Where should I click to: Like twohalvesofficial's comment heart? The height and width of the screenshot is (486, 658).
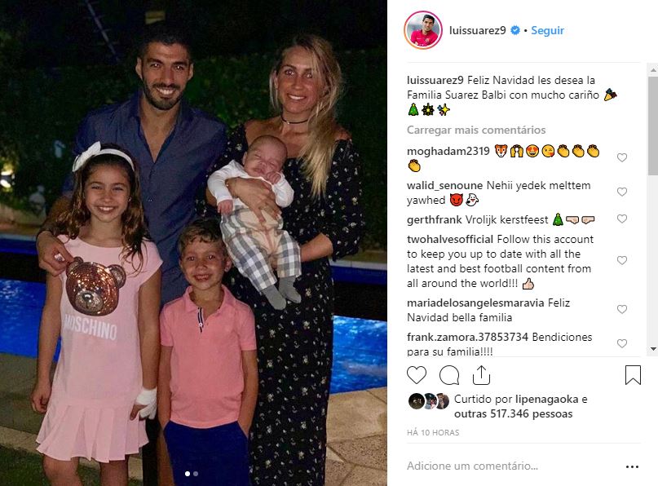tap(622, 260)
